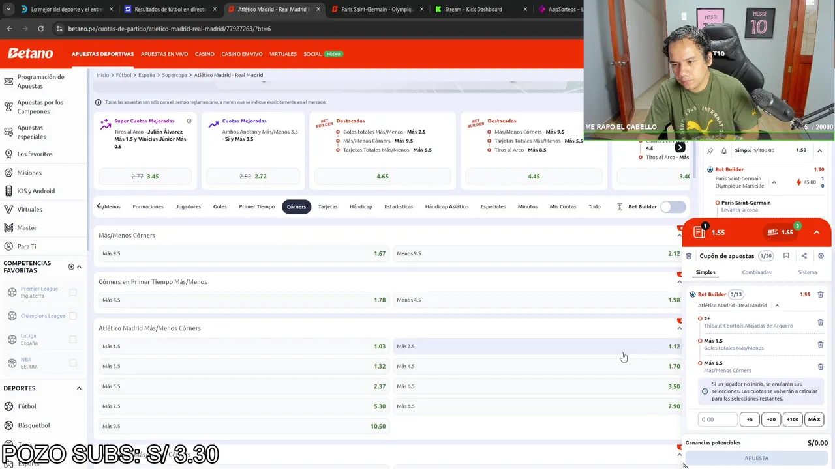The image size is (835, 469).
Task: Set maximum stake with MÁX button
Action: point(814,419)
